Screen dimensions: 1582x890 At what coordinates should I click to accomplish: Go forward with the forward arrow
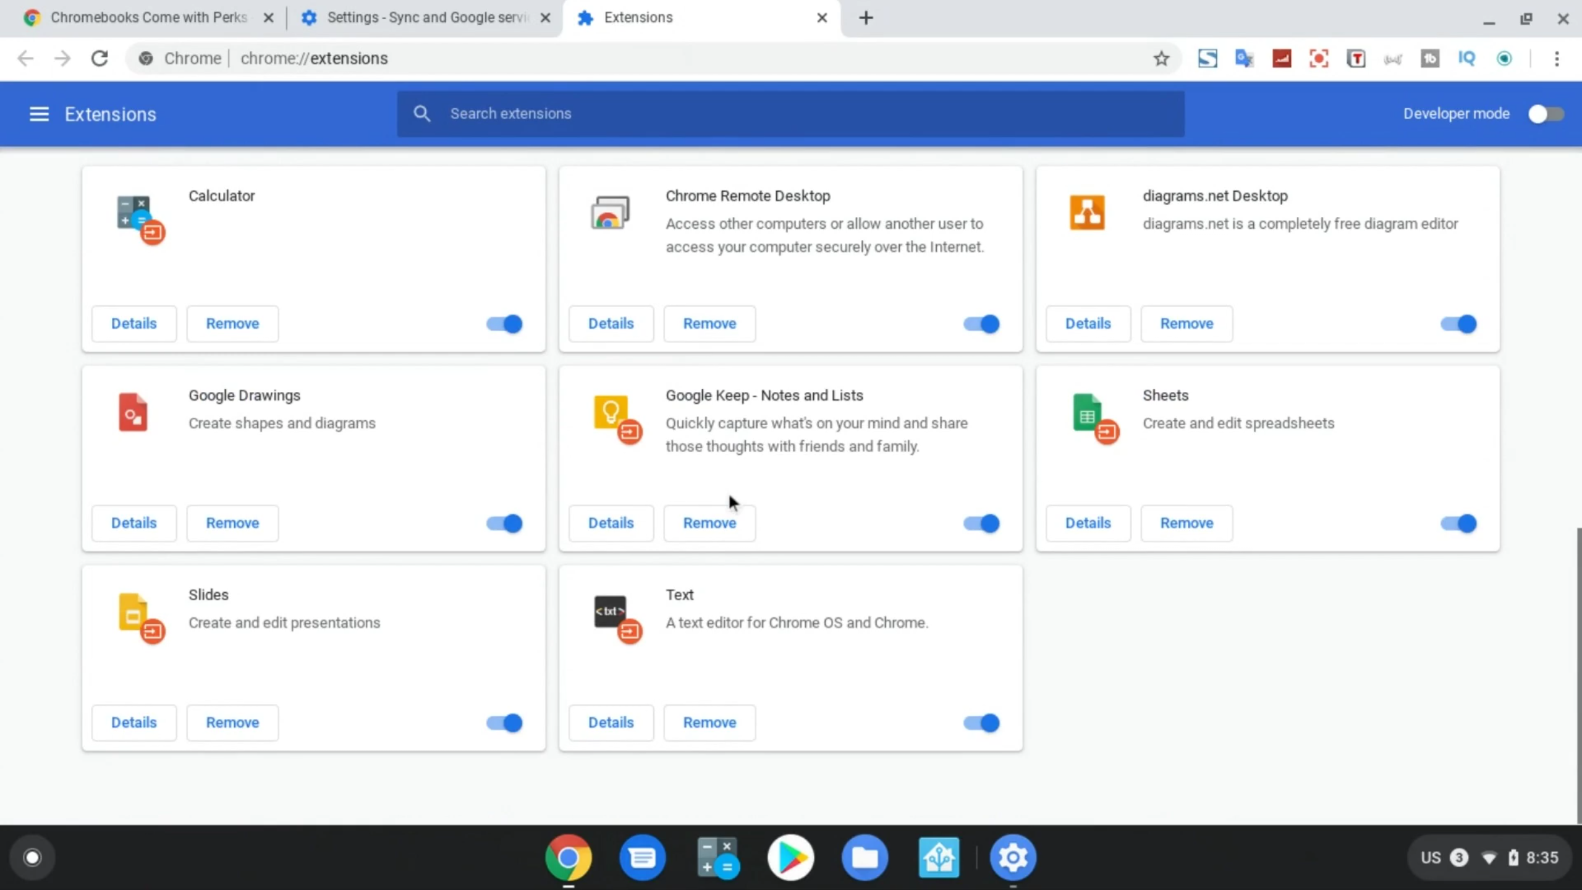point(62,59)
